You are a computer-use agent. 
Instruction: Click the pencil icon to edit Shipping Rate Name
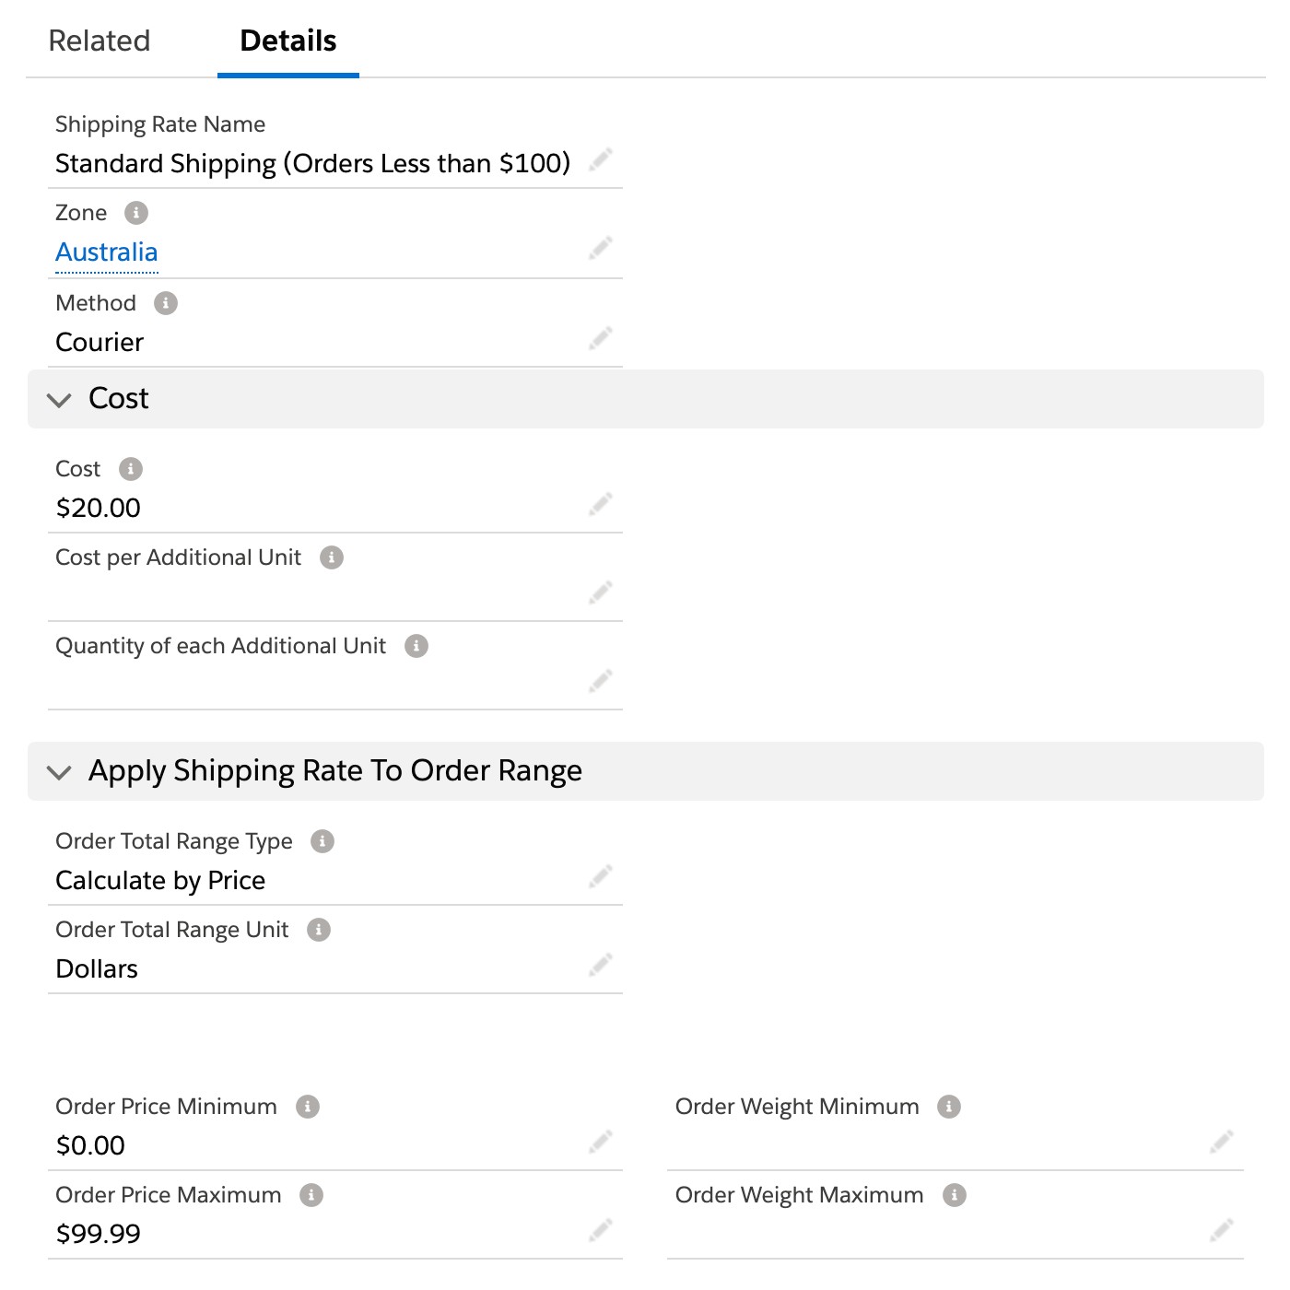(x=601, y=159)
